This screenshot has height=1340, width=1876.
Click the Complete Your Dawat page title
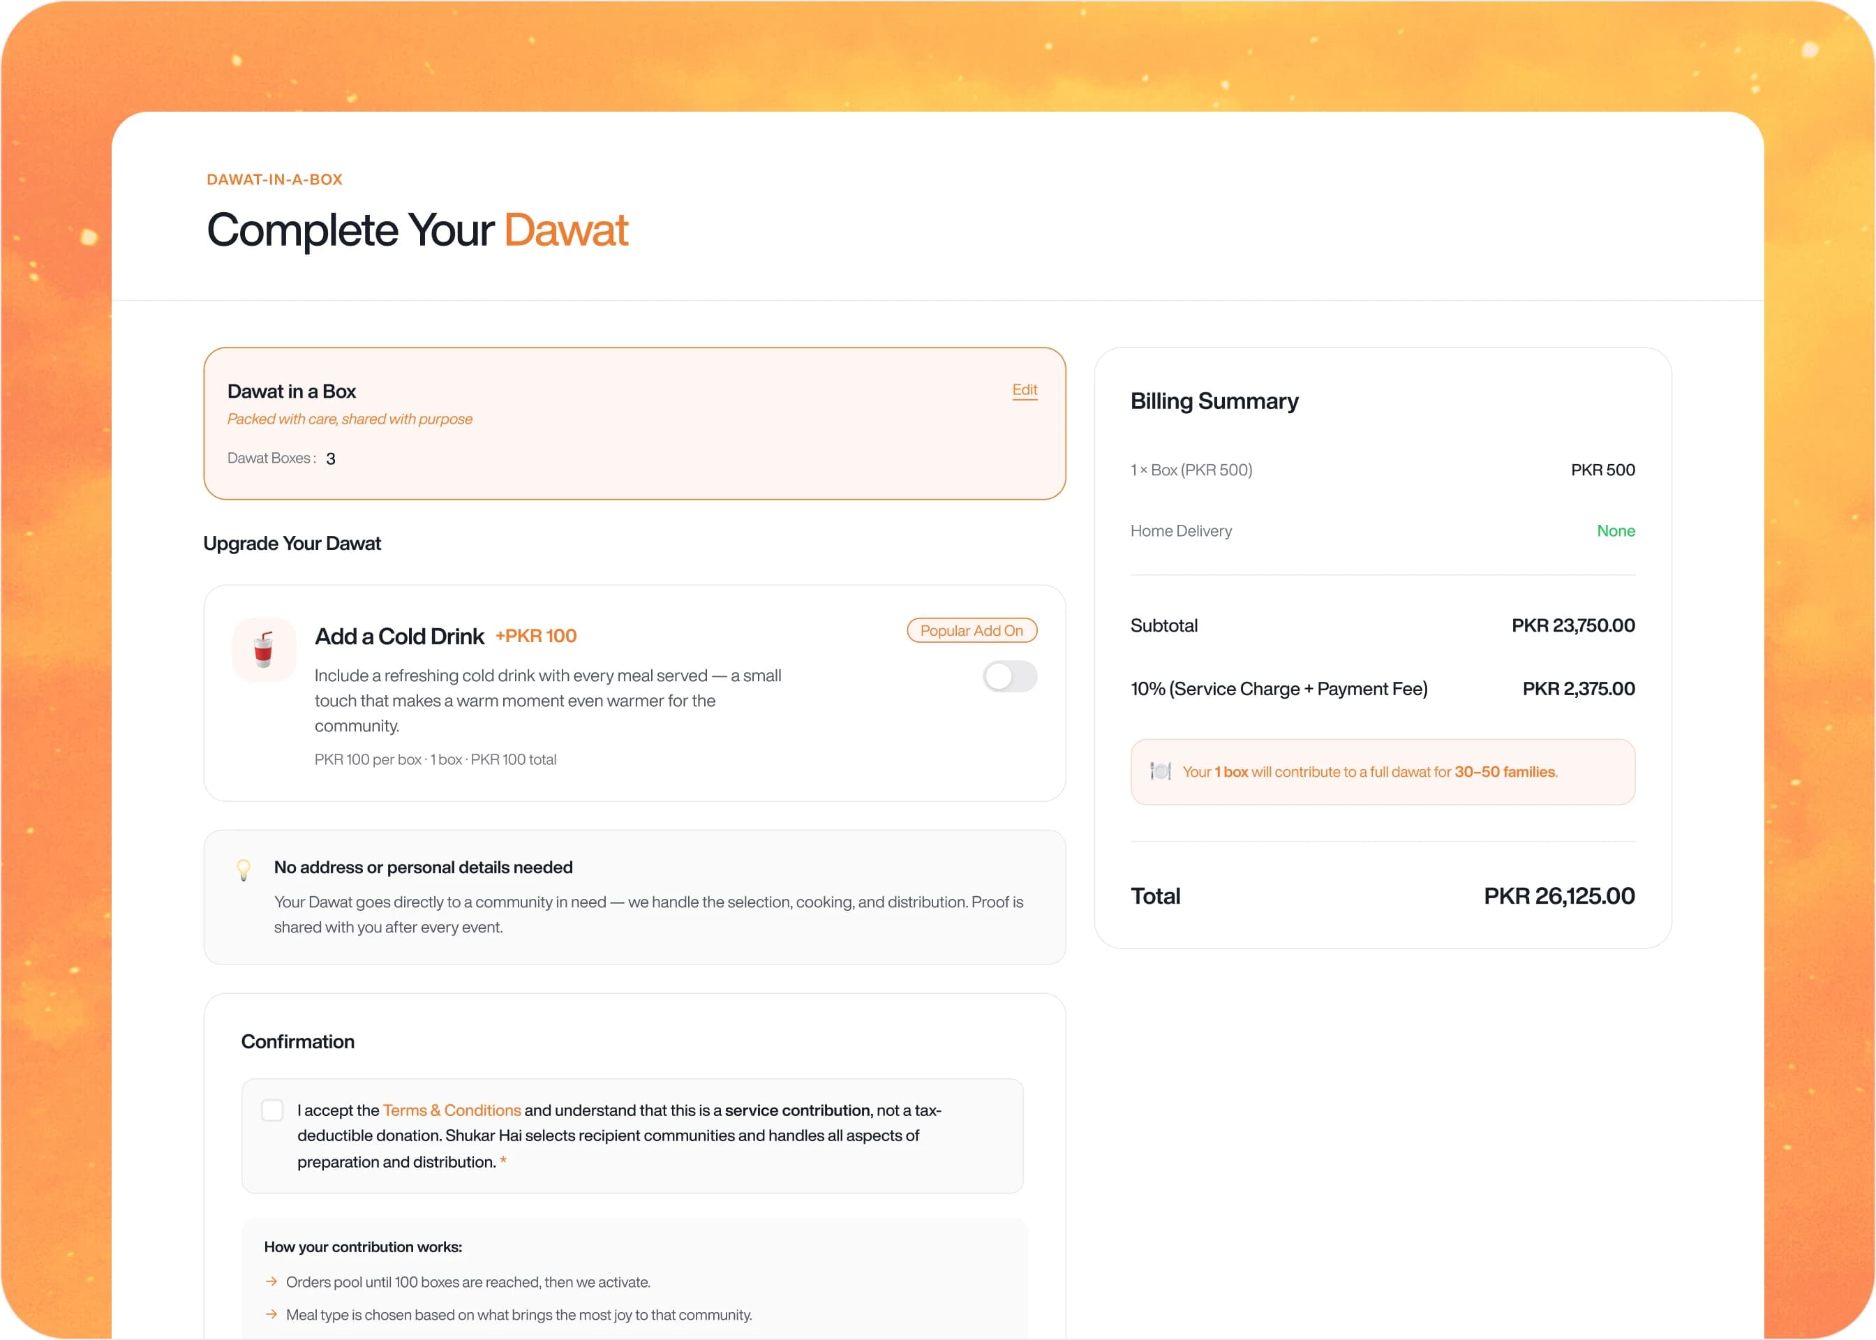pyautogui.click(x=417, y=230)
